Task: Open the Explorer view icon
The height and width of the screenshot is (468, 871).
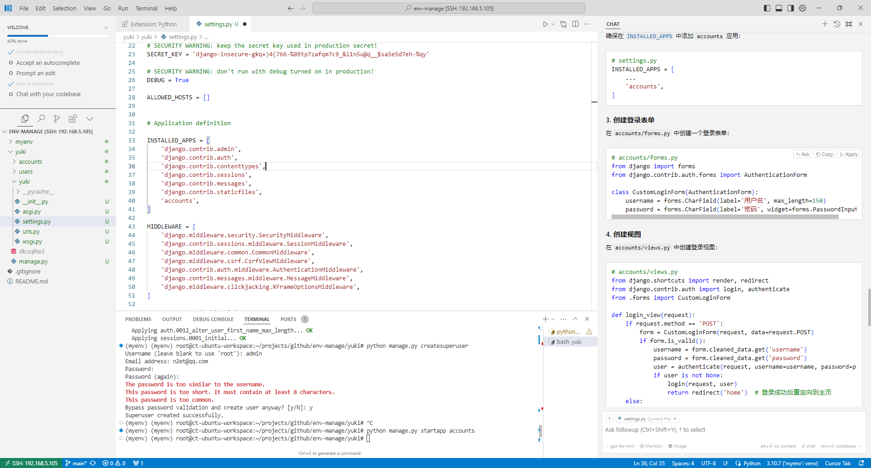Action: click(25, 118)
